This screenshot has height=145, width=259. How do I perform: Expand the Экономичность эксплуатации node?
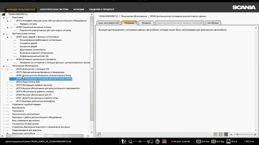click(4, 114)
